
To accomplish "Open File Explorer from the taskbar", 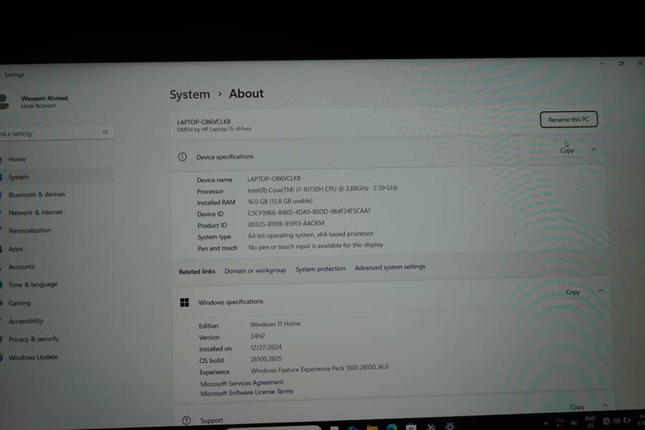I will 372,427.
